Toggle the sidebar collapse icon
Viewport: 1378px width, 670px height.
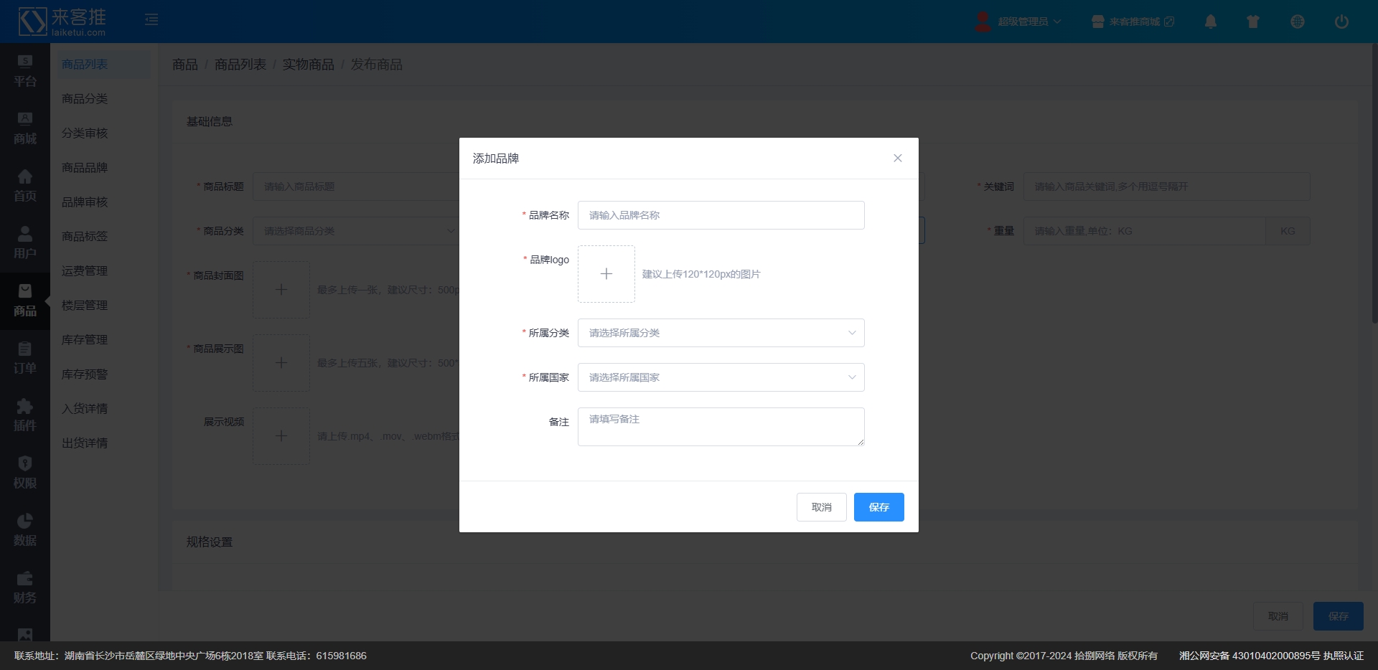point(151,19)
